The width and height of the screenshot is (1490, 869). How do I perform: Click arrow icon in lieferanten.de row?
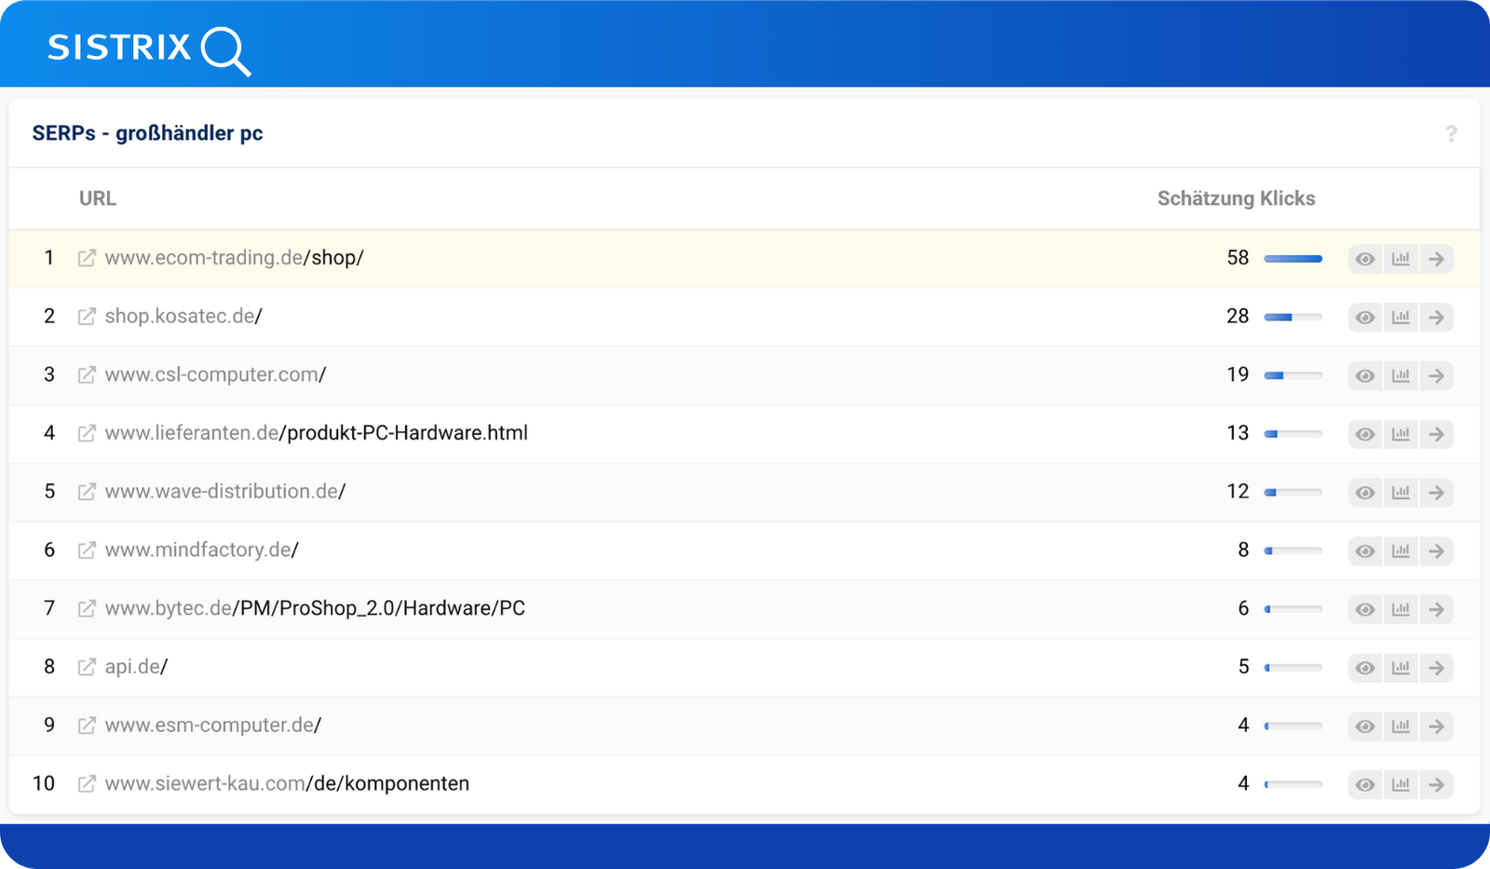pyautogui.click(x=1436, y=434)
